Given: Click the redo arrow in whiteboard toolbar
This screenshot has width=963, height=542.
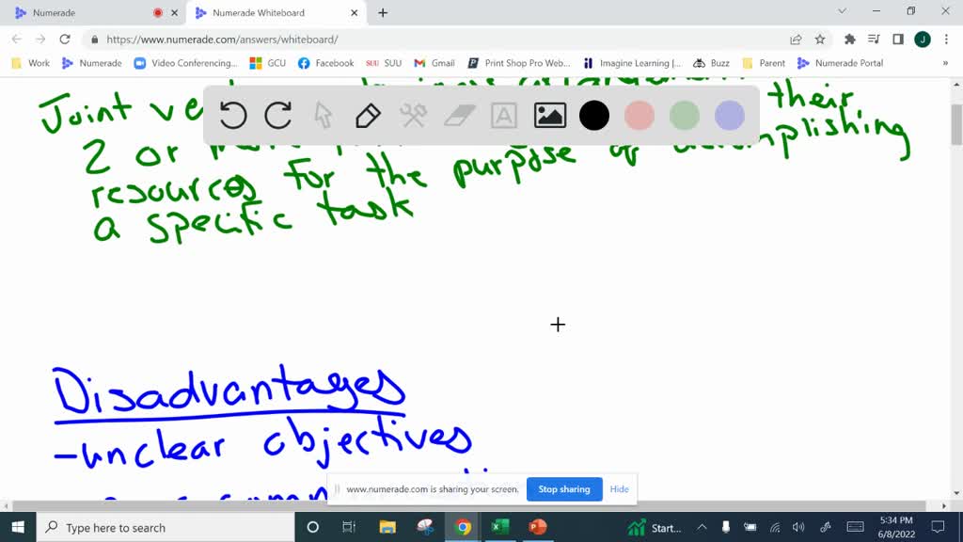Looking at the screenshot, I should (278, 116).
